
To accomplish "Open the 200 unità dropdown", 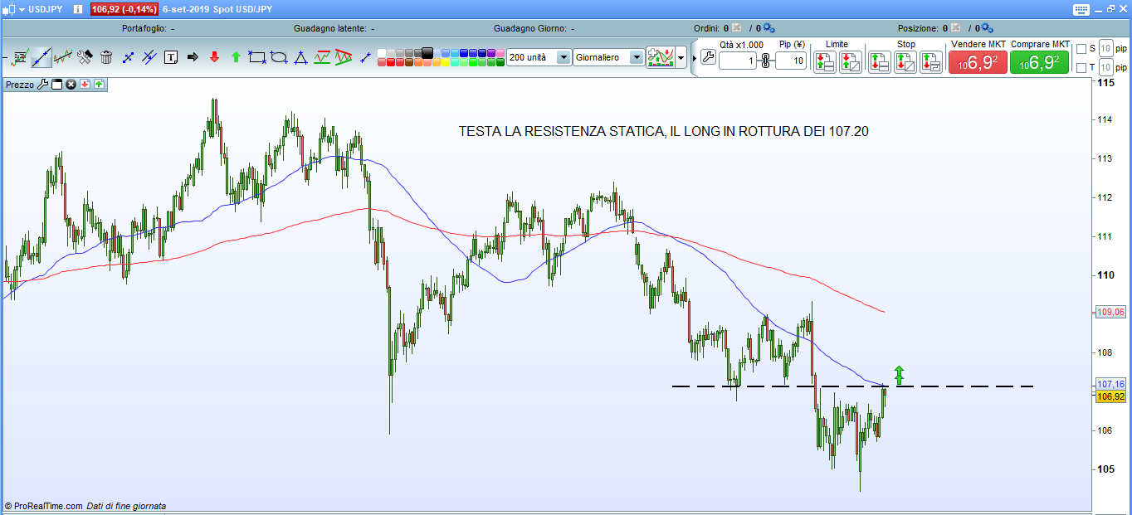I will click(564, 57).
